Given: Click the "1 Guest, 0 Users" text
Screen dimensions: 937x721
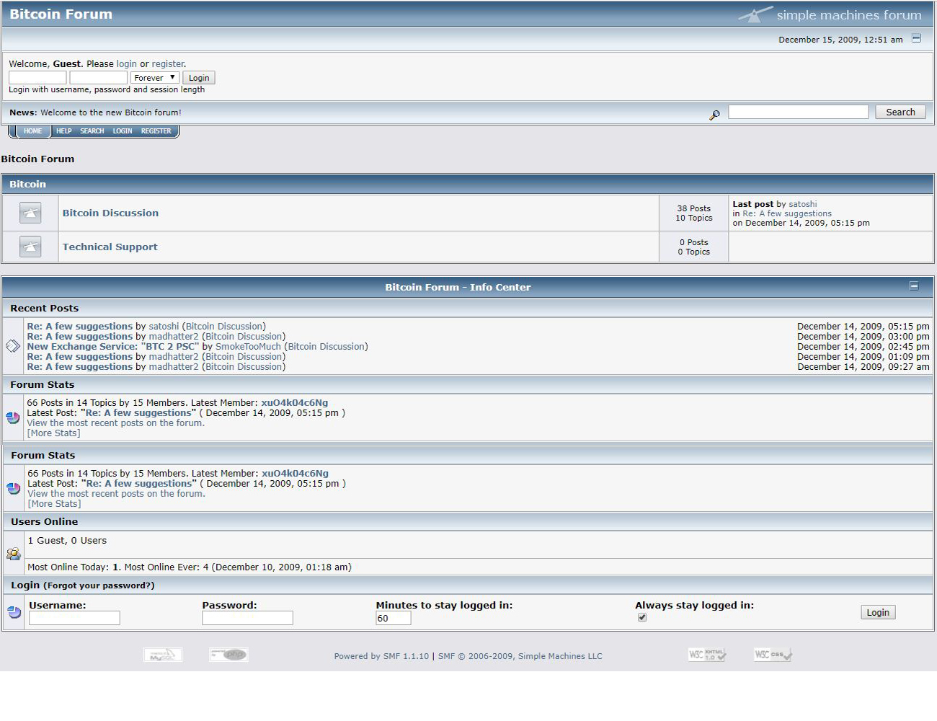Looking at the screenshot, I should [x=67, y=540].
